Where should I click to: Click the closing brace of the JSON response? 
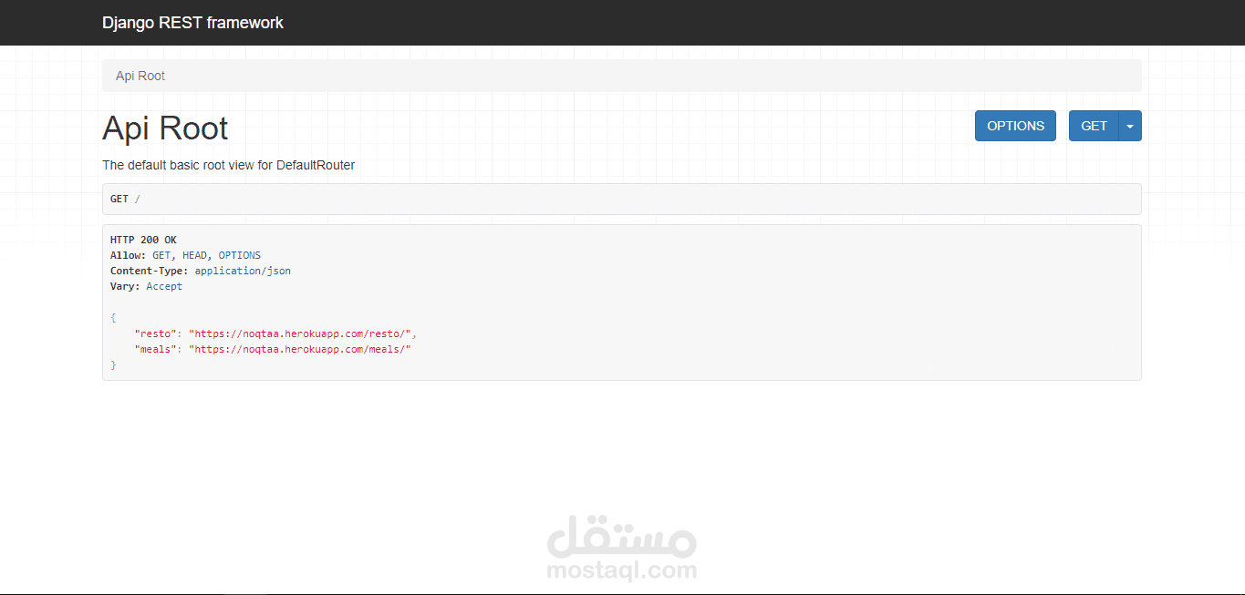113,364
